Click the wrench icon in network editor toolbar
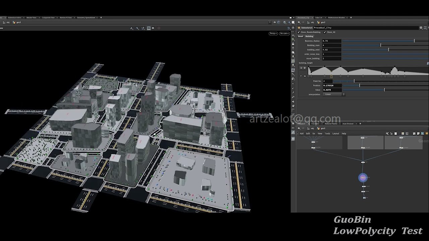This screenshot has width=429, height=241. click(x=387, y=133)
